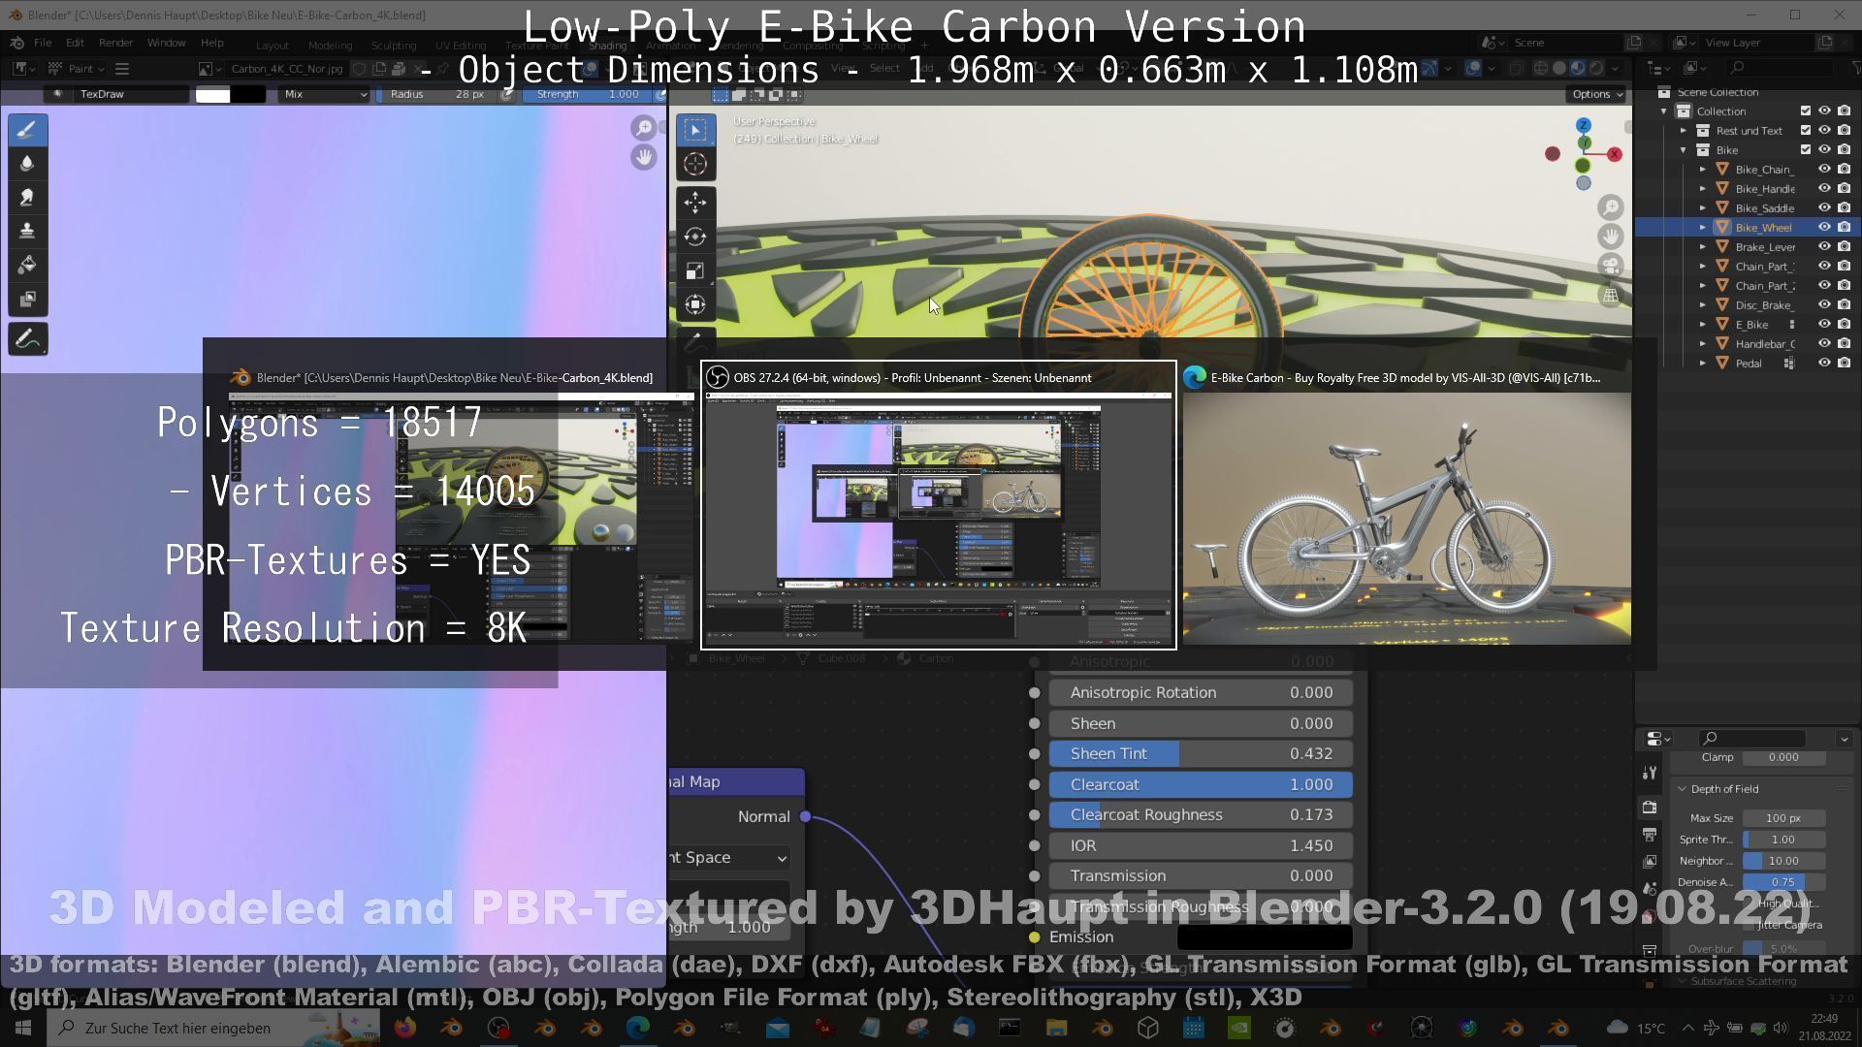The height and width of the screenshot is (1047, 1862).
Task: Toggle camera view gizmo in the viewport
Action: click(x=1611, y=266)
